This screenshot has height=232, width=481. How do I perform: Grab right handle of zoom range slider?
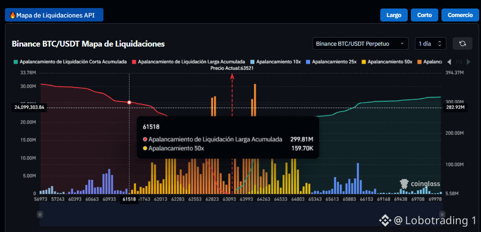tap(442, 214)
